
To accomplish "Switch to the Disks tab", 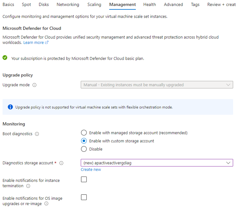I will (44, 5).
